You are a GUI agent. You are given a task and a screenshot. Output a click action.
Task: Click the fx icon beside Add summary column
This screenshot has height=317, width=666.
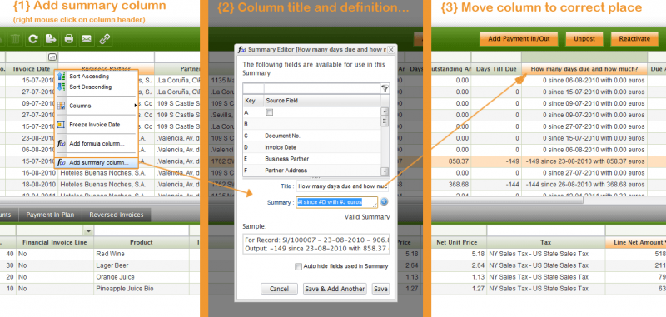tap(61, 162)
